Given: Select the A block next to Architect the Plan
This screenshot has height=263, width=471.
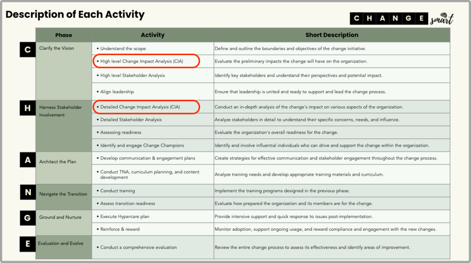Looking at the screenshot, I should coord(28,160).
